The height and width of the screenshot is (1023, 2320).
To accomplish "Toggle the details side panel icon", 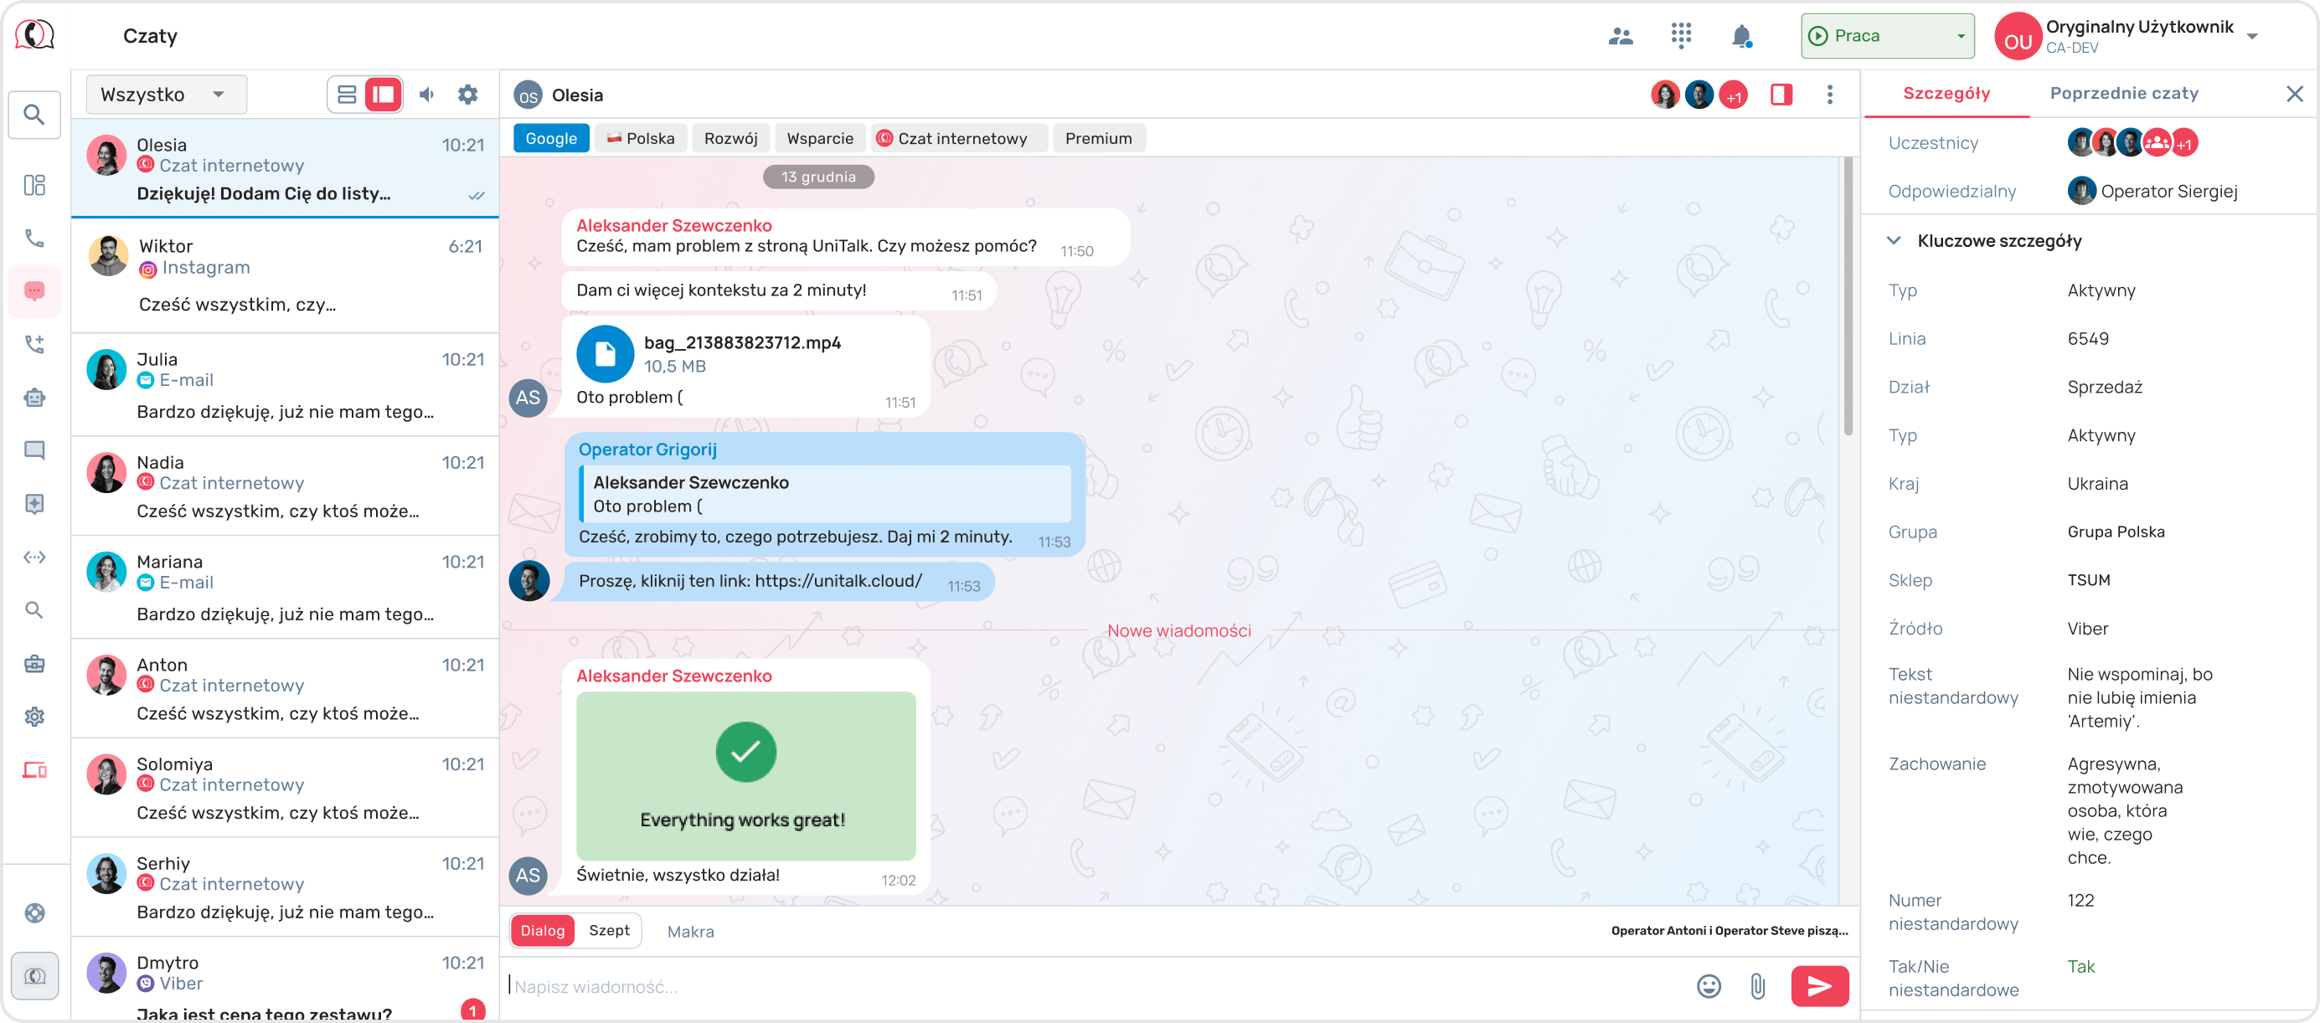I will click(1781, 95).
